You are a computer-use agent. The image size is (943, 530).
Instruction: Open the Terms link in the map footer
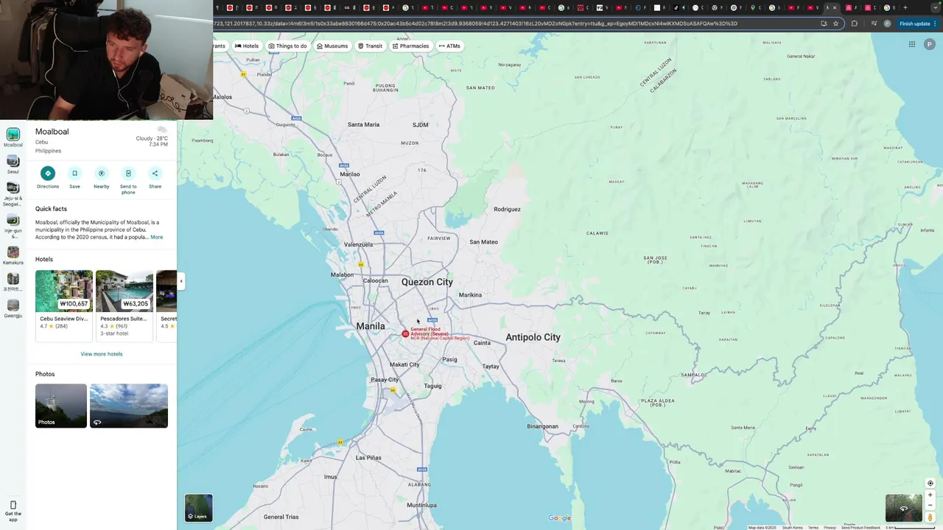tap(813, 527)
